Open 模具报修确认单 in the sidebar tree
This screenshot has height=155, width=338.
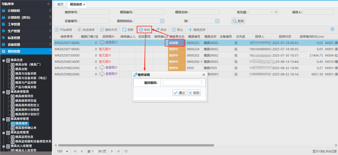tap(26, 128)
